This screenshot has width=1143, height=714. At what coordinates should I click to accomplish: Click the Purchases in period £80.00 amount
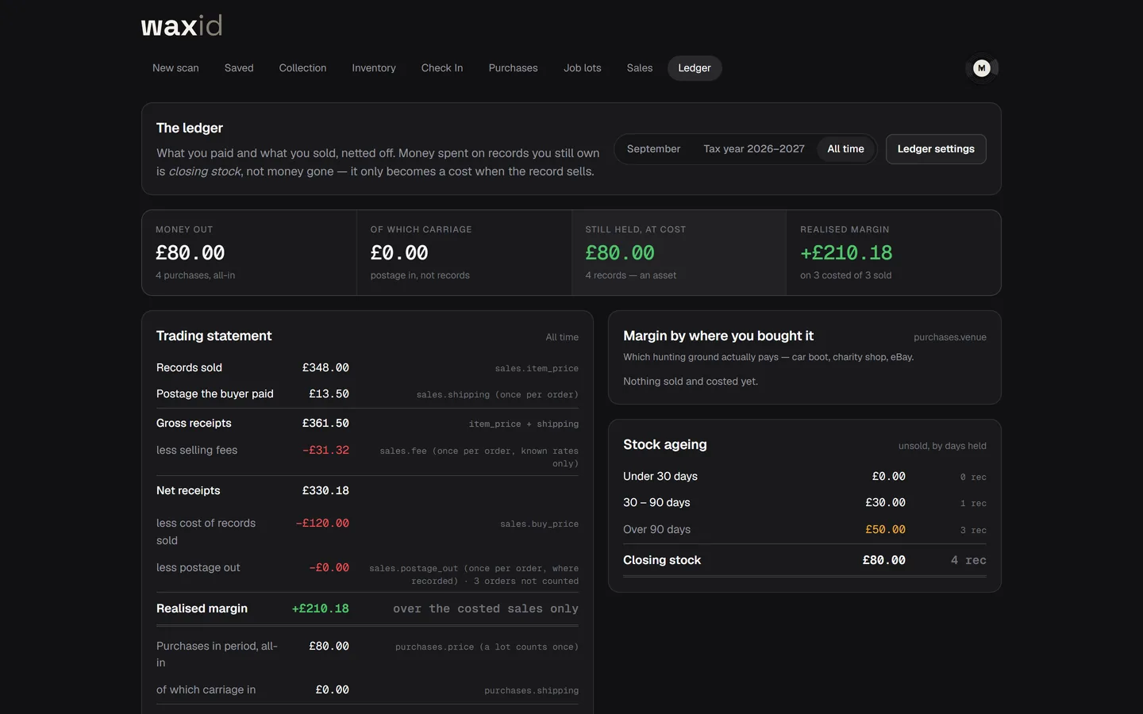(329, 647)
